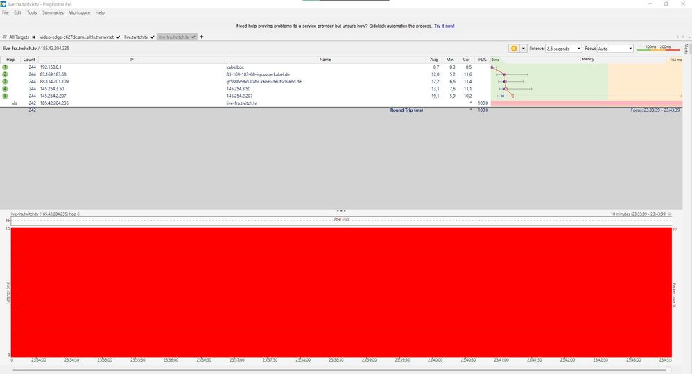Click the Round Trip (ms) summary label
692x374 pixels.
[x=406, y=110]
